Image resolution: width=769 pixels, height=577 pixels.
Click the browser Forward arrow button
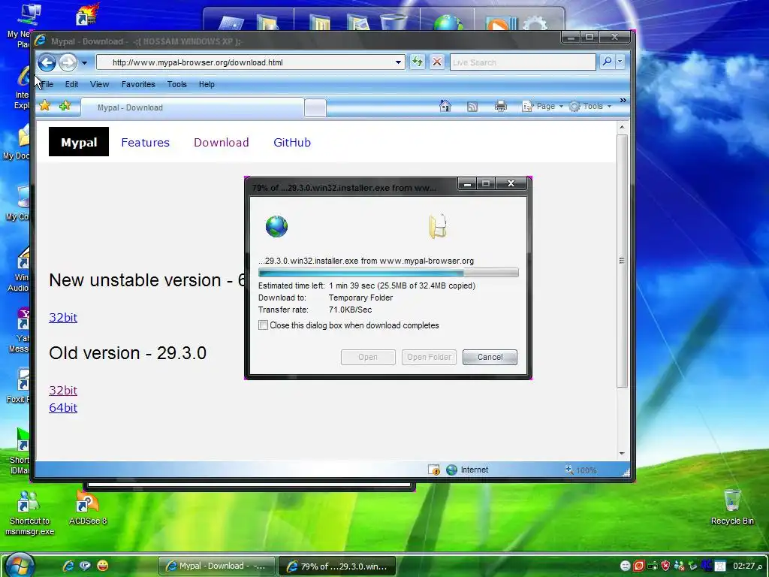(68, 62)
